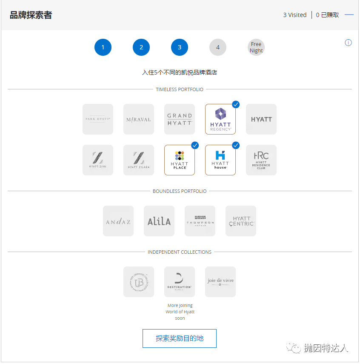Screen dimensions: 360x364
Task: Select progress step circle 3
Action: pos(180,47)
